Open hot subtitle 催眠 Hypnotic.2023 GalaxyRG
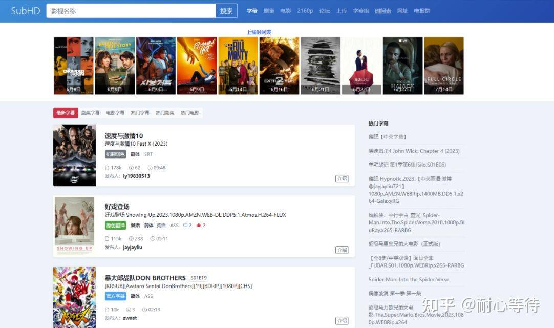554x328 pixels. pos(416,190)
